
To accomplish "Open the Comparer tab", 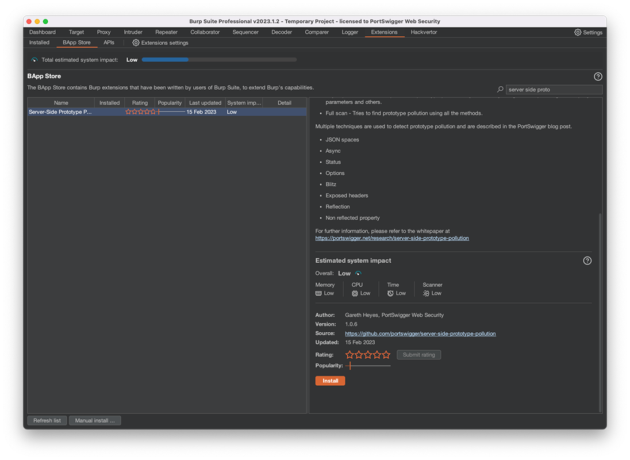I will pyautogui.click(x=317, y=32).
